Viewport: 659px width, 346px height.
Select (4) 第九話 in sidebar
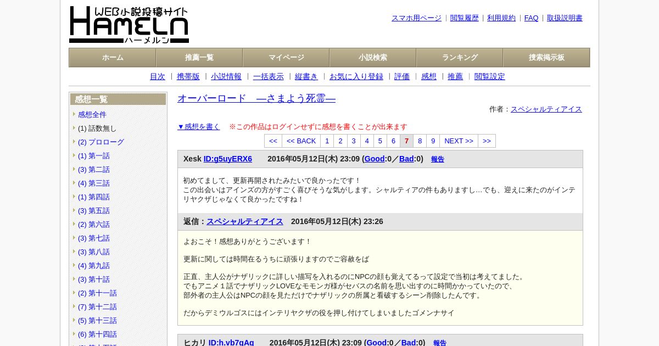(x=94, y=266)
